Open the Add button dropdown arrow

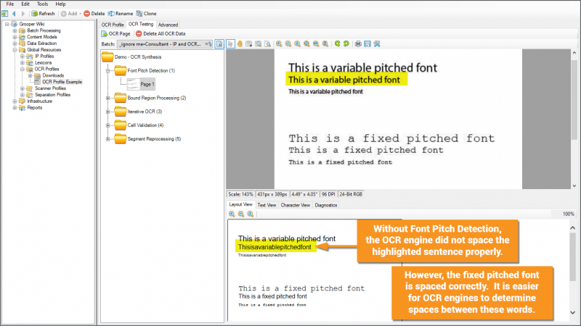81,14
